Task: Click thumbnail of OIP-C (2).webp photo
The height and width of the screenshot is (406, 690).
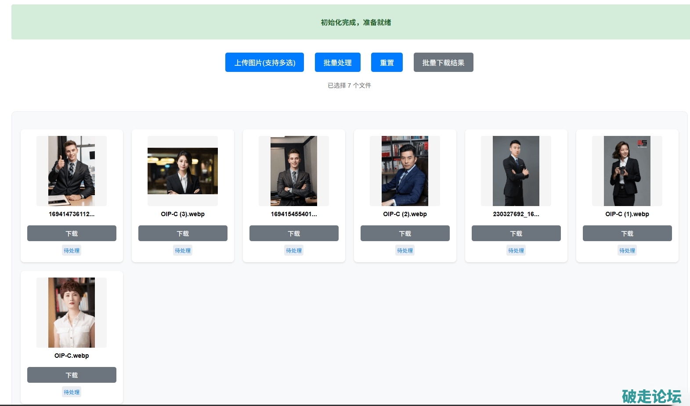Action: coord(405,171)
